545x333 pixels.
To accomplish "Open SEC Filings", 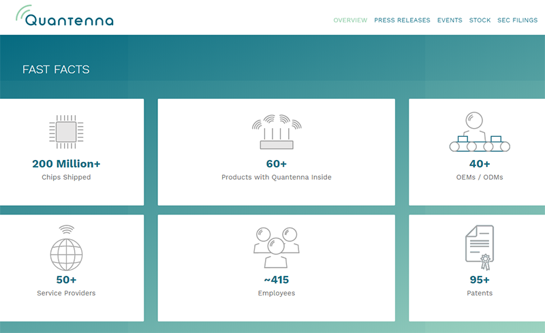I will tap(518, 20).
